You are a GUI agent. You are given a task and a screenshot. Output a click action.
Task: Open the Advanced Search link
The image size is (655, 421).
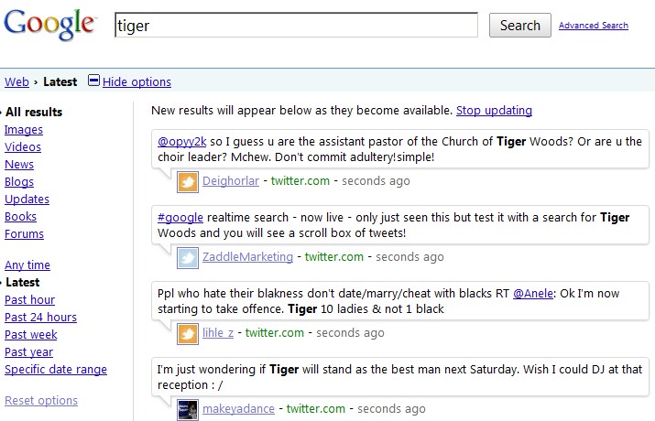click(593, 26)
